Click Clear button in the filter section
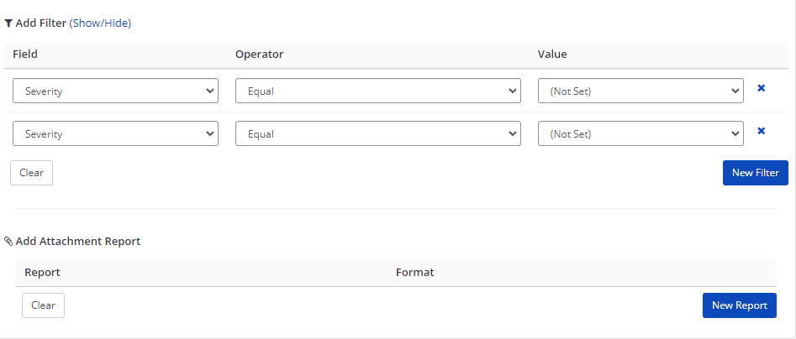 pos(31,173)
